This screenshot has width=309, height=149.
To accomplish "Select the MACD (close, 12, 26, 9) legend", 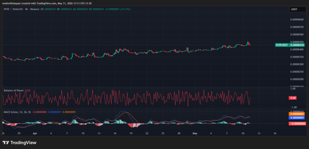I will [17, 112].
